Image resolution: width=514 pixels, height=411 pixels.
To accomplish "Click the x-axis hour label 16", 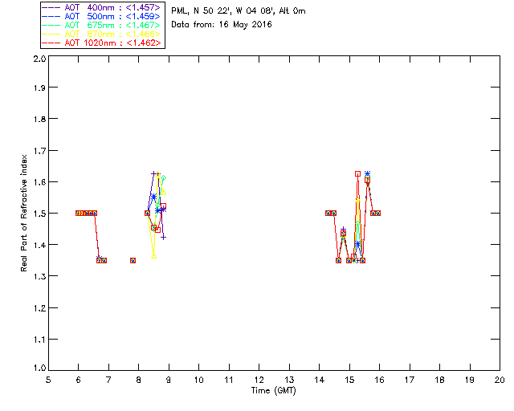I will pos(379,380).
